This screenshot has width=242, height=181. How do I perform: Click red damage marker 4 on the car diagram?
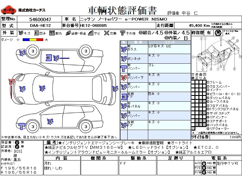click(11, 81)
